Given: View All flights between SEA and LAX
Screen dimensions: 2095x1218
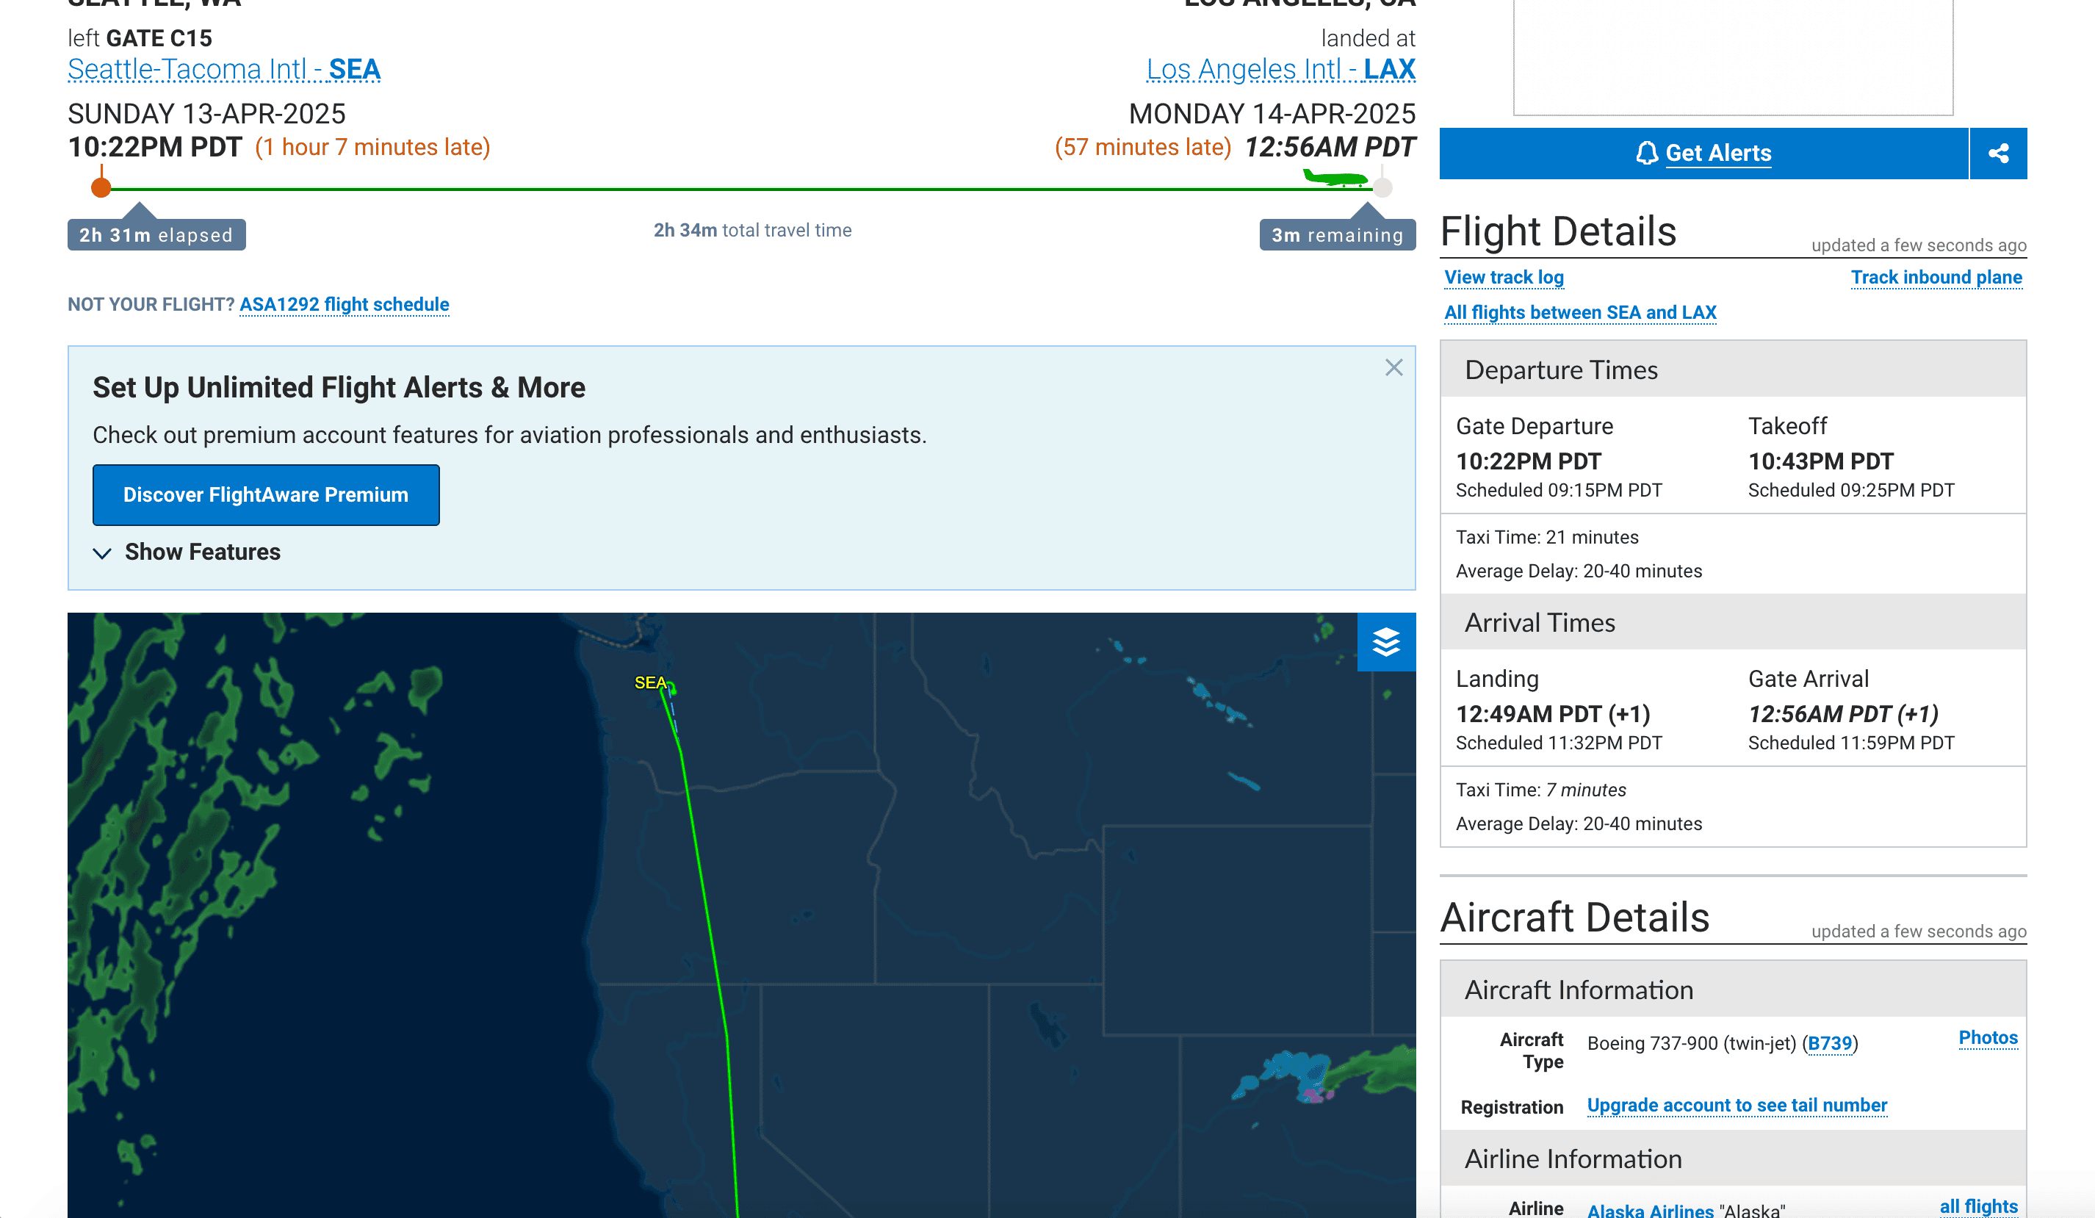Looking at the screenshot, I should click(x=1579, y=311).
